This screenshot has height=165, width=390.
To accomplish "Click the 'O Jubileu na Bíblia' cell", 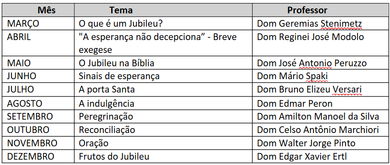I will click(163, 63).
